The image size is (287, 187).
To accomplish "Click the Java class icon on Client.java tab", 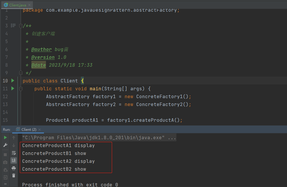I will click(6, 5).
